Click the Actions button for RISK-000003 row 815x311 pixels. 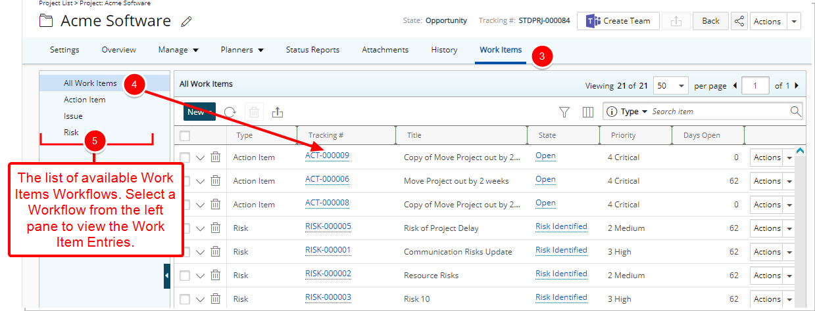(767, 299)
